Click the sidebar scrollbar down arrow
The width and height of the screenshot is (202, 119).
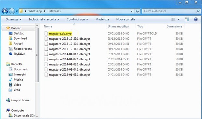(x=37, y=116)
